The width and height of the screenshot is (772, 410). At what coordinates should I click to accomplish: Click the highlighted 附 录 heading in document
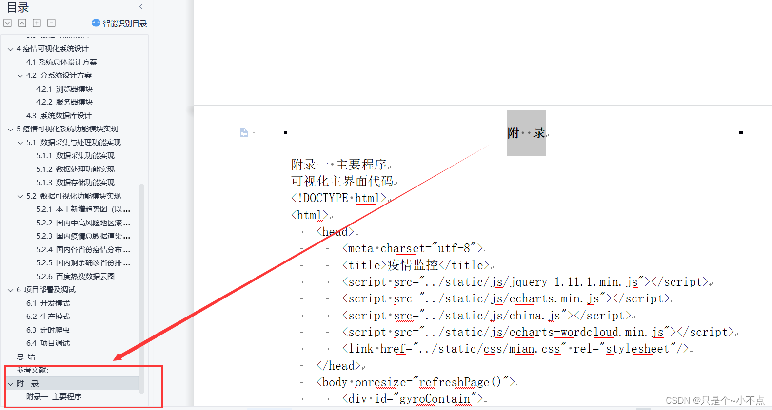[526, 133]
